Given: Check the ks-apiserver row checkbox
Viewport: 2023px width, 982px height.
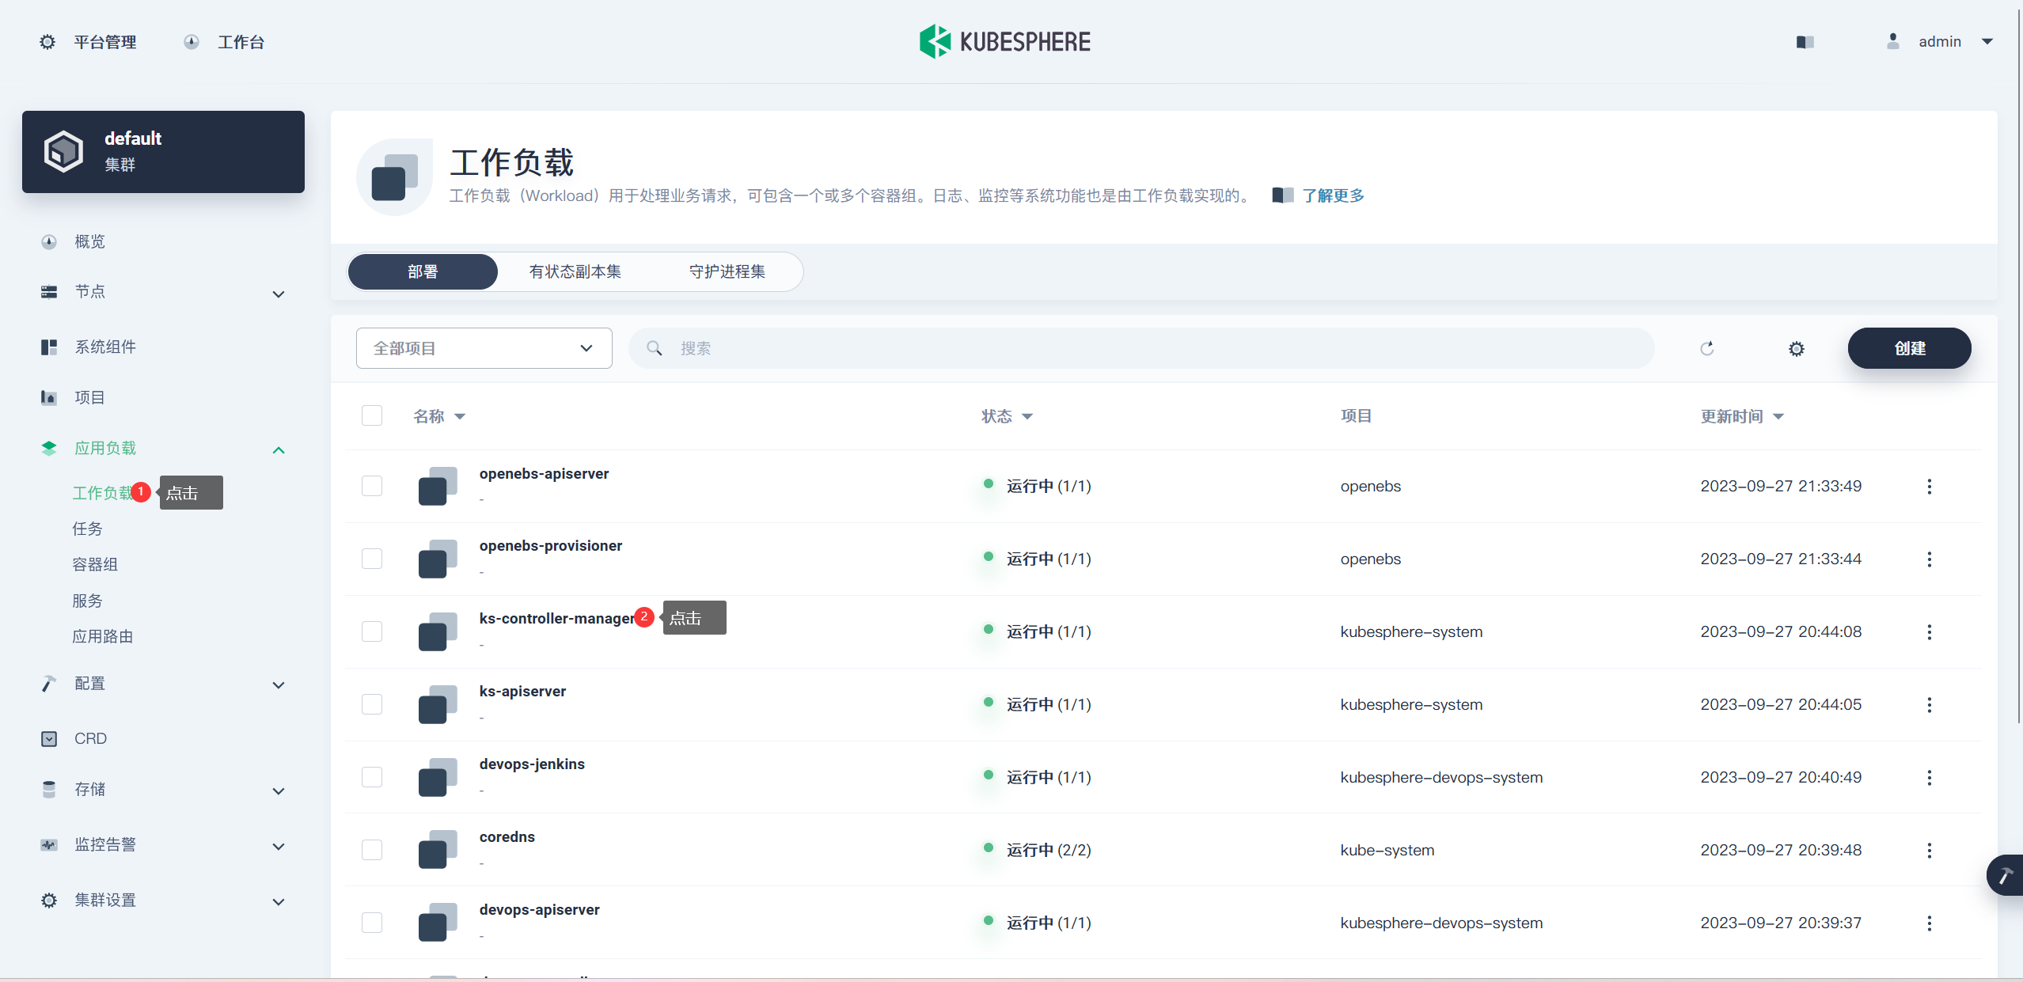Looking at the screenshot, I should click(372, 704).
